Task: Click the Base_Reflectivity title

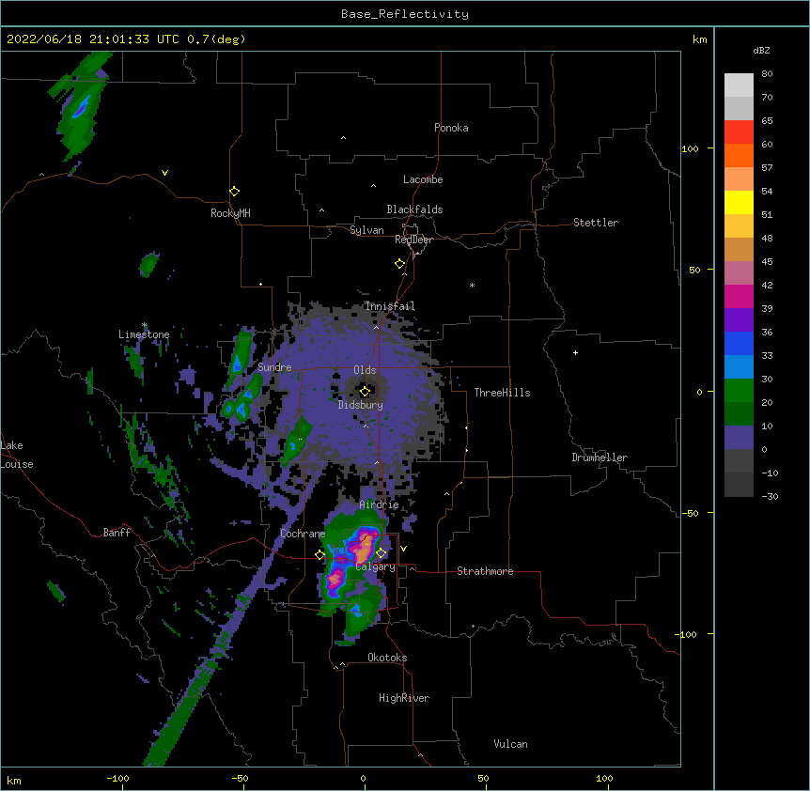Action: pos(405,14)
